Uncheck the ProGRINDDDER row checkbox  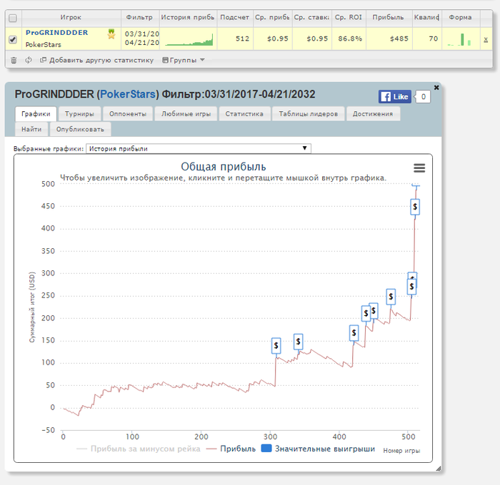pos(13,39)
